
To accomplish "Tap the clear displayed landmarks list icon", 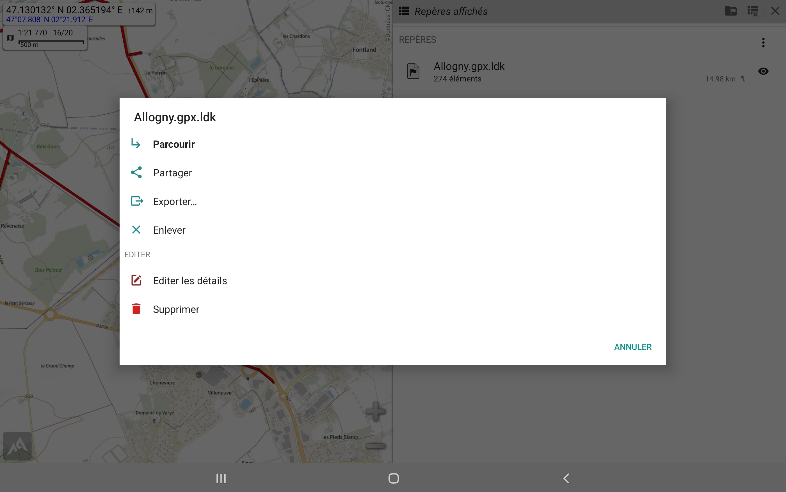I will click(x=753, y=11).
